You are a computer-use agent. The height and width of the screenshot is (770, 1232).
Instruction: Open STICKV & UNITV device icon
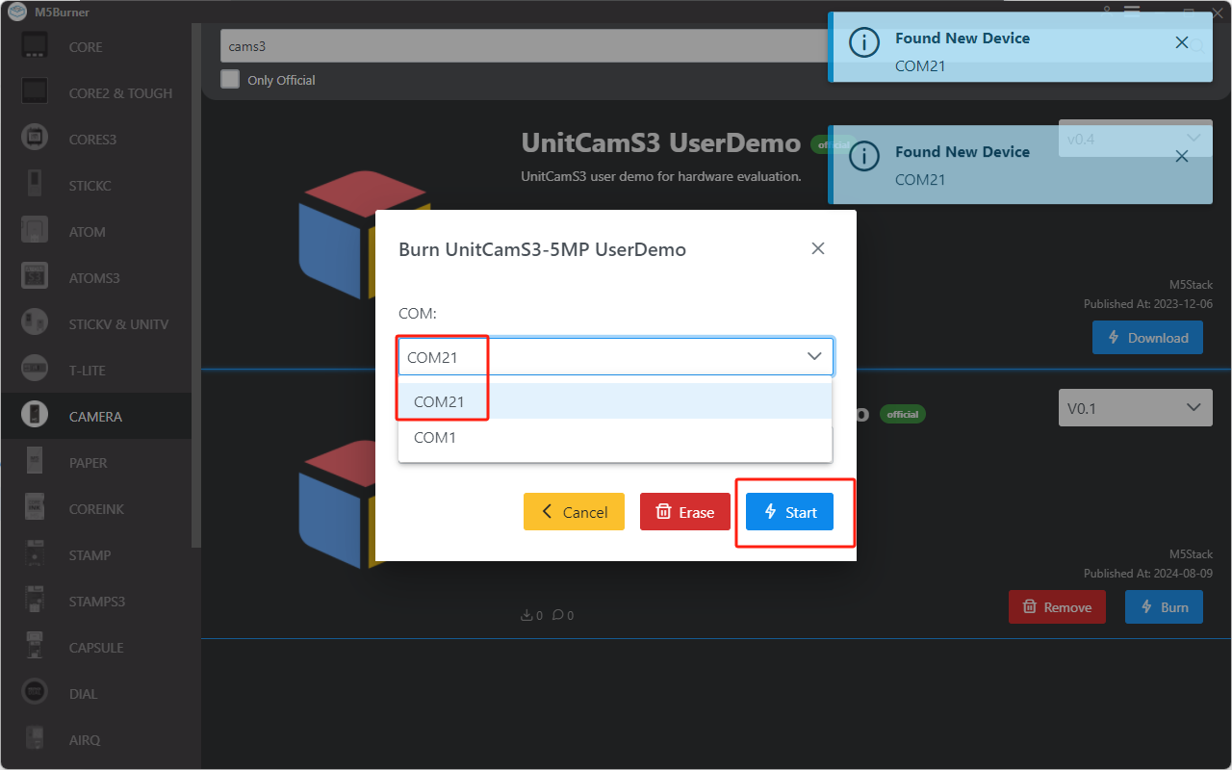coord(35,323)
